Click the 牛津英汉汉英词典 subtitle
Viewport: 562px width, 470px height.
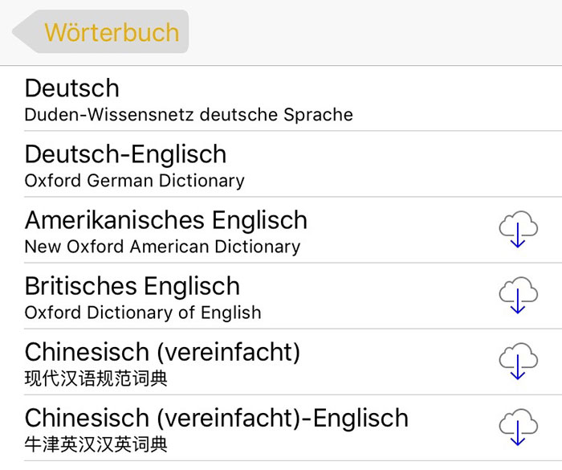96,445
